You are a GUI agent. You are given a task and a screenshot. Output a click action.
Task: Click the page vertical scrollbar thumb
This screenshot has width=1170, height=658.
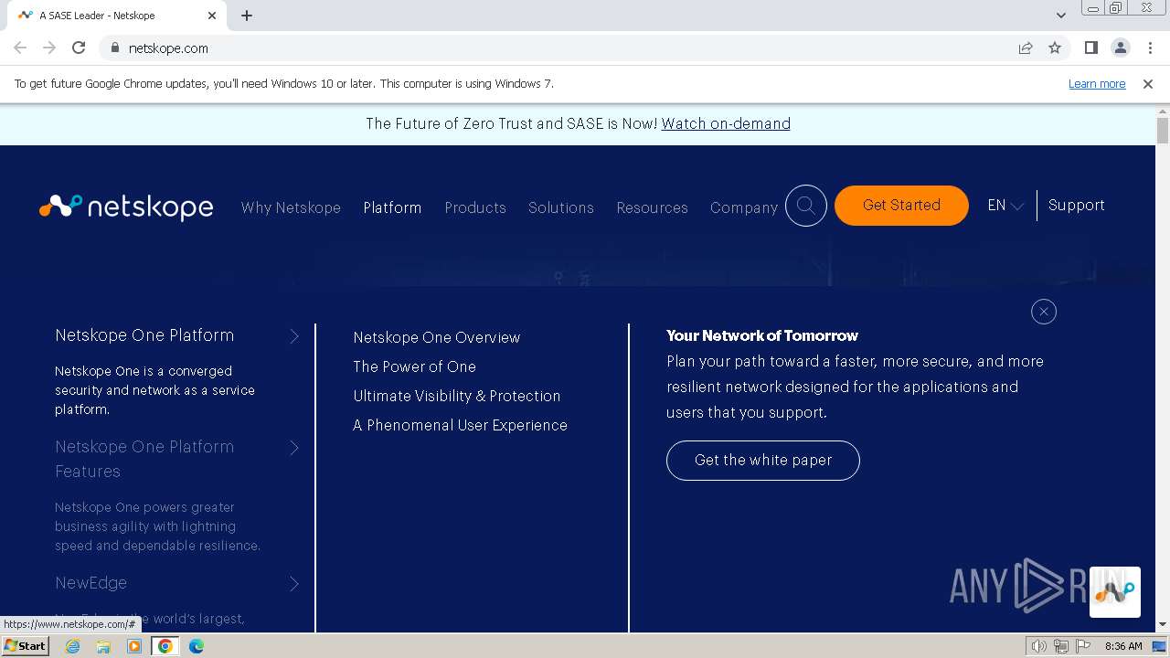tap(1163, 130)
